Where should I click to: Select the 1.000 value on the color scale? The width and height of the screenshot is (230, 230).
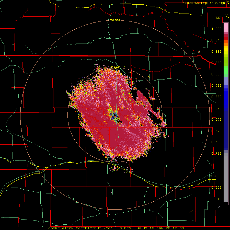[216, 29]
